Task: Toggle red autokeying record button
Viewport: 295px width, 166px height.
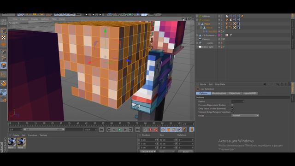Action: pos(150,130)
